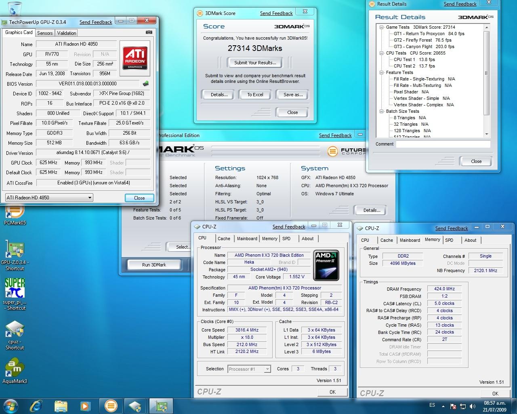Click the Action Center flag tray icon
This screenshot has width=517, height=414.
(453, 406)
